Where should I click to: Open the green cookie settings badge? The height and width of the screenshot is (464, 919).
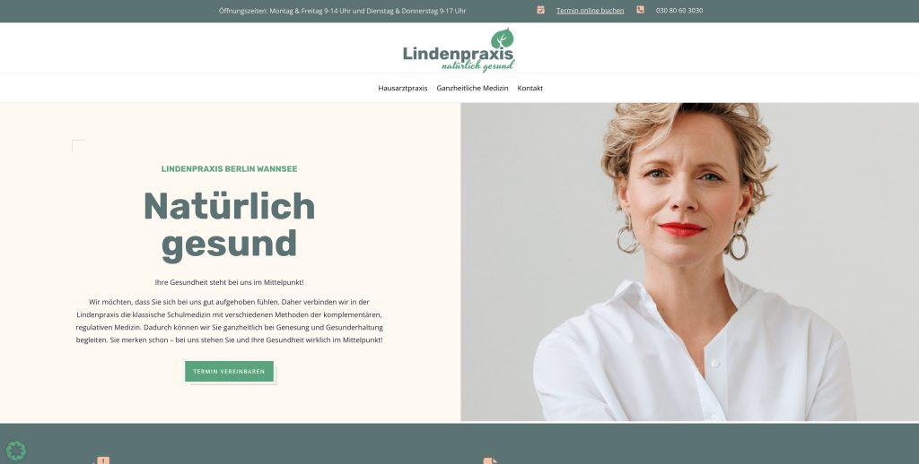tap(16, 451)
